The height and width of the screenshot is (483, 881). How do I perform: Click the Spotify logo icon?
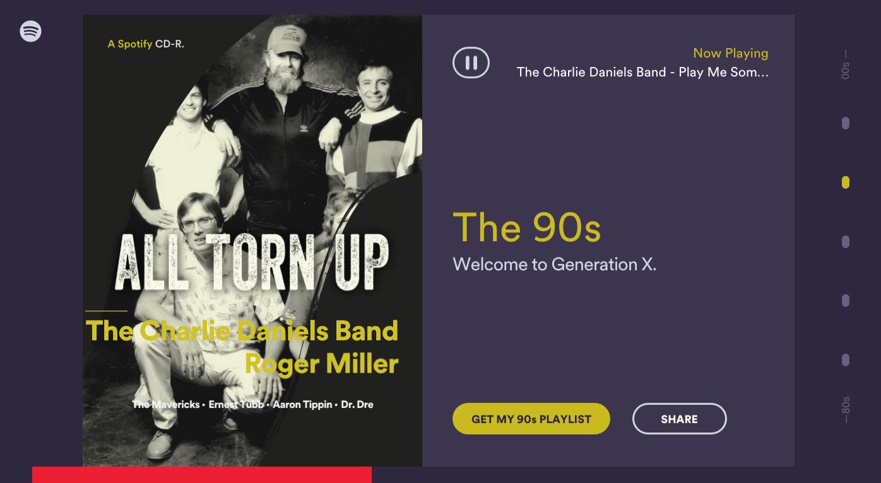[30, 31]
